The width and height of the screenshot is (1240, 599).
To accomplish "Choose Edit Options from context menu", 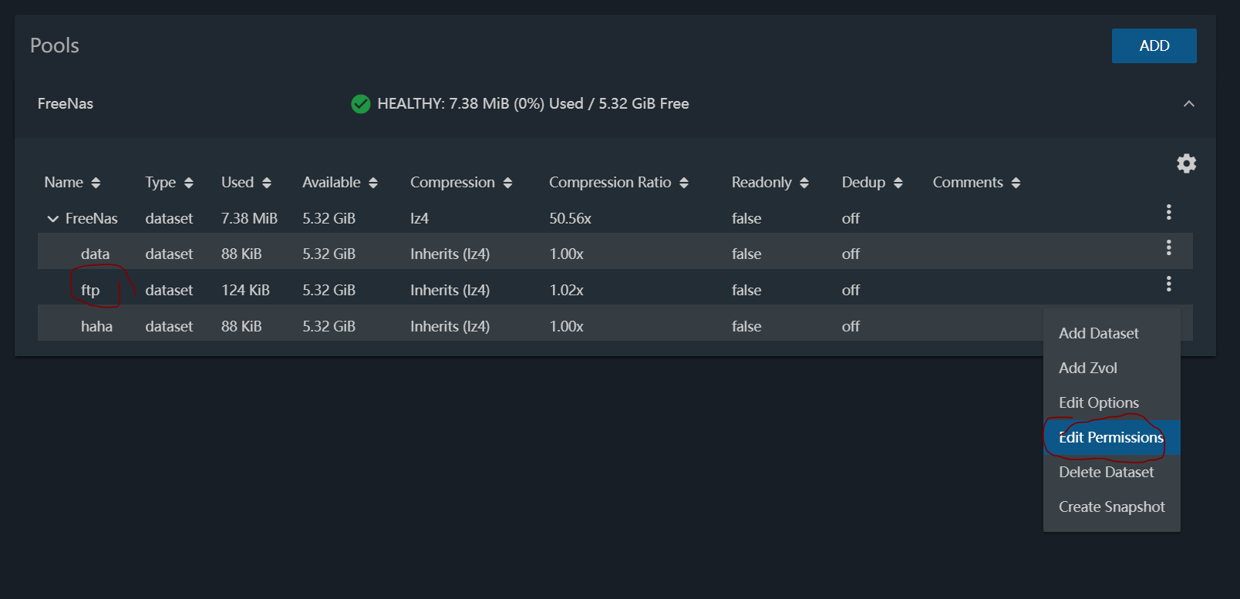I will [x=1111, y=402].
